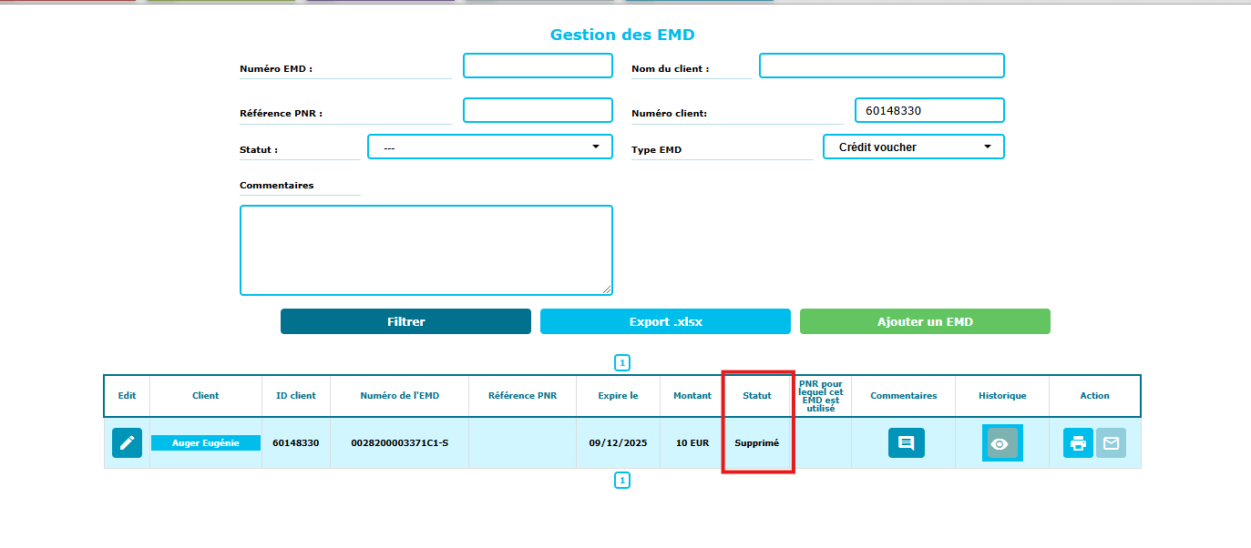1251x548 pixels.
Task: Click the Client column header
Action: (206, 396)
